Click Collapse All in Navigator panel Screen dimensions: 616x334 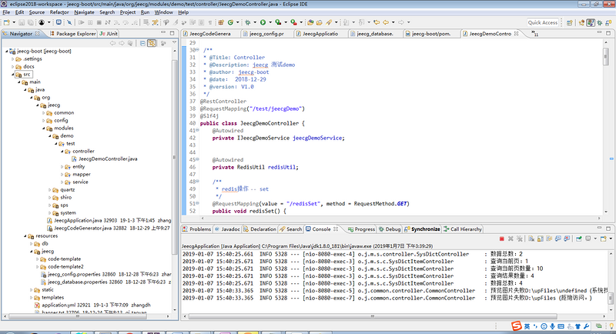point(141,44)
